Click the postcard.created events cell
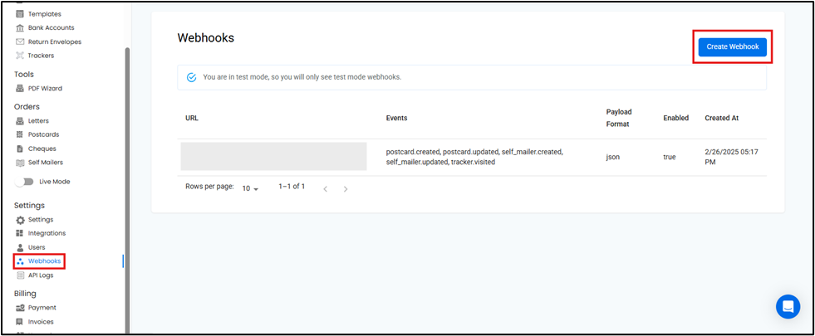The height and width of the screenshot is (336, 815). [x=474, y=157]
